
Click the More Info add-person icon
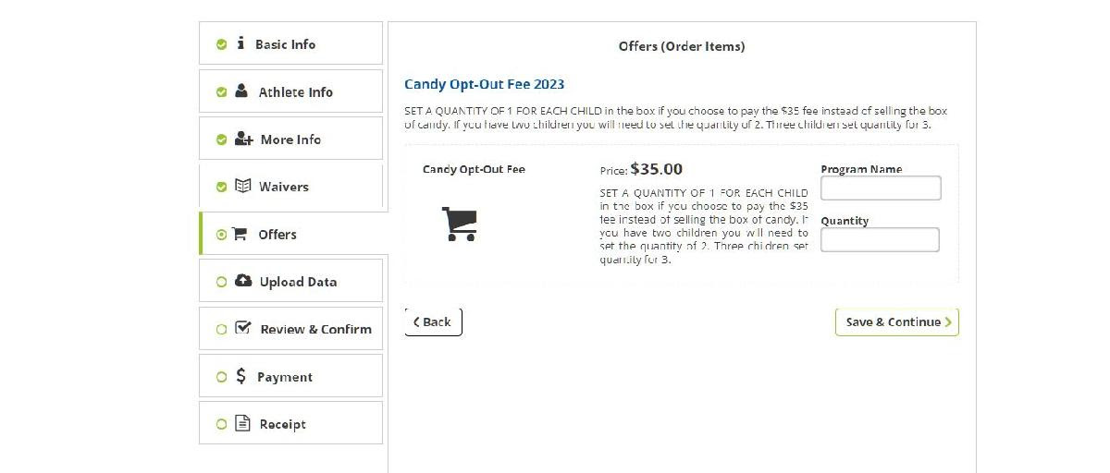coord(244,139)
